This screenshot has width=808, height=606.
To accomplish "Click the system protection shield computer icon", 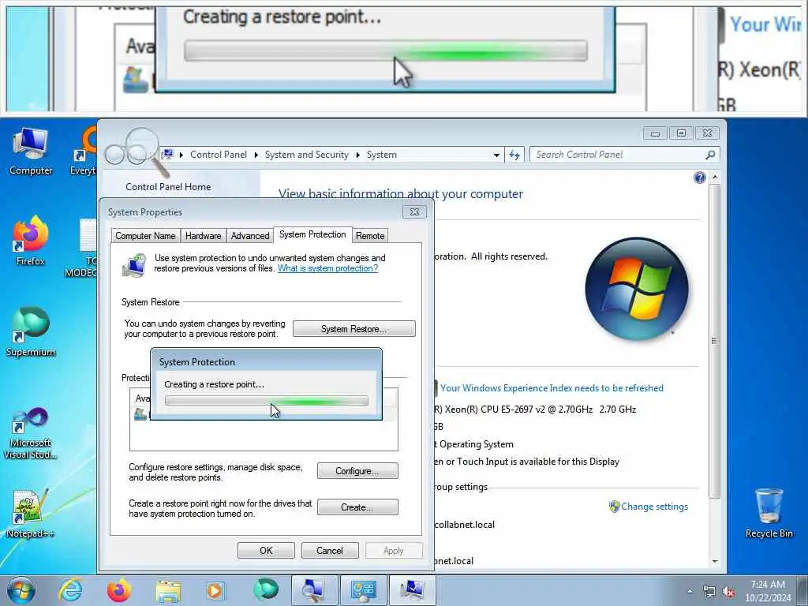I will [134, 265].
